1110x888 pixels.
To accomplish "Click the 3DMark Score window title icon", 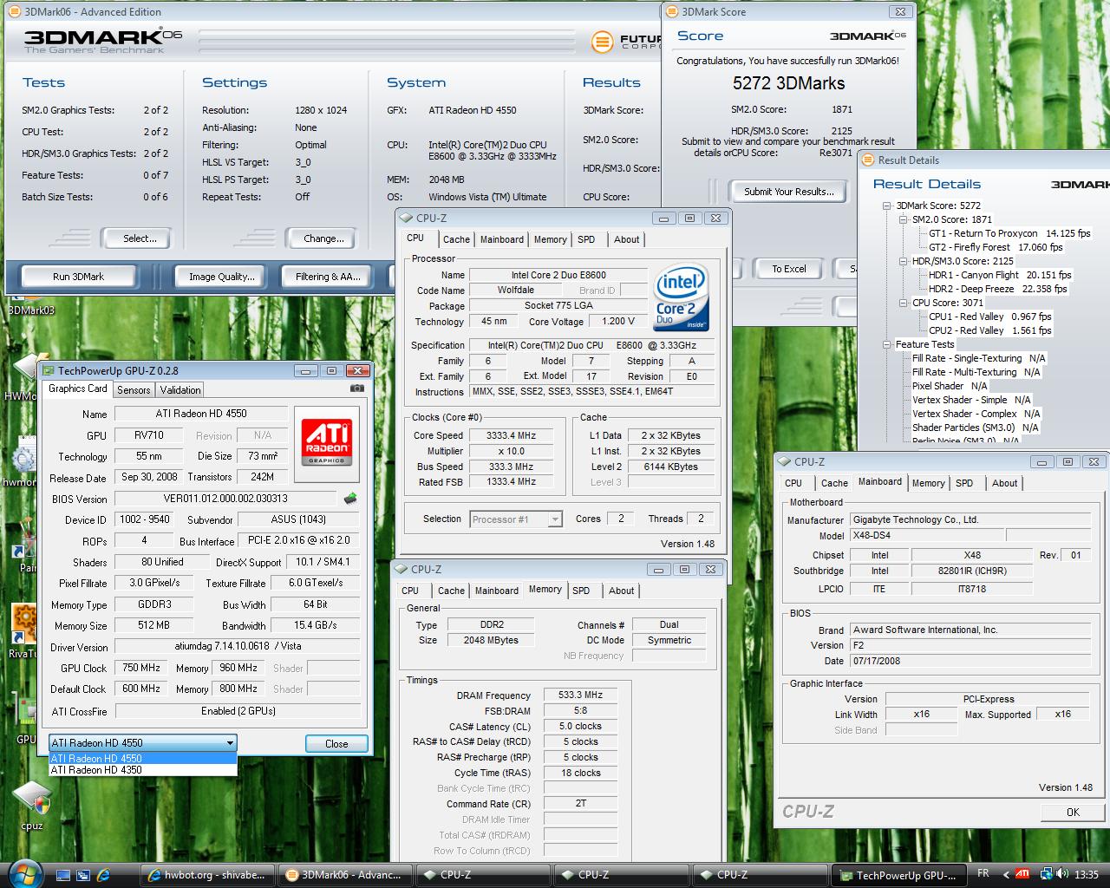I will [672, 11].
